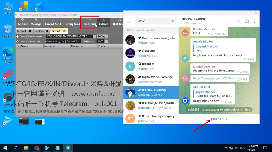Open the Account toolbar item in scraper

point(22,22)
